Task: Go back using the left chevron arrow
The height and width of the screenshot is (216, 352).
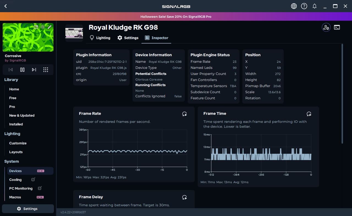Action: [5, 6]
